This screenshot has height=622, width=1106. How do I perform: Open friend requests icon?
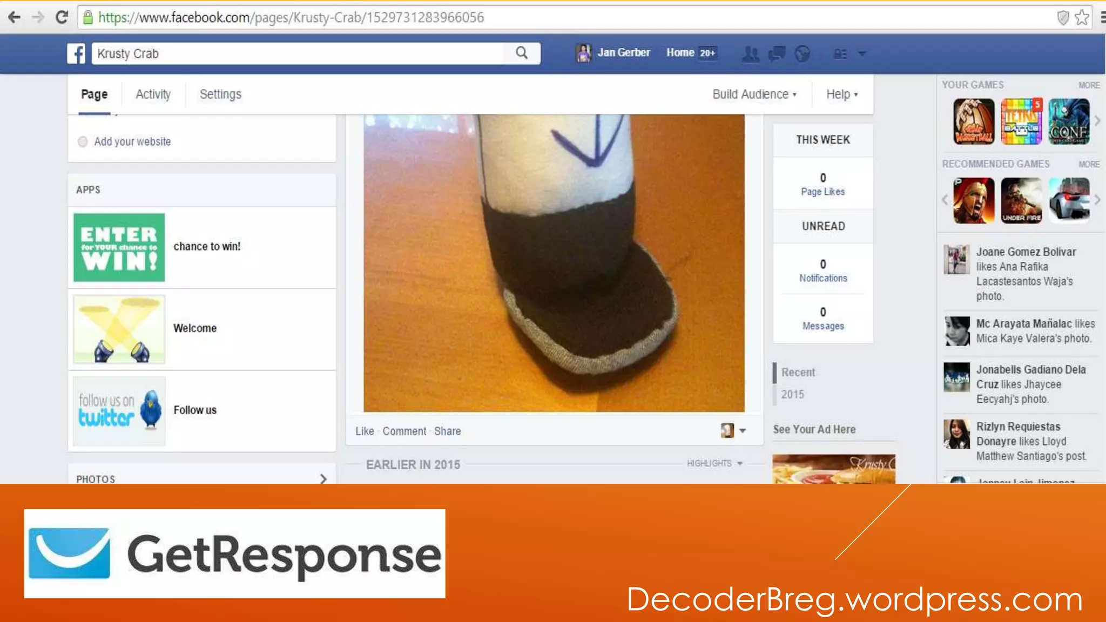(x=751, y=53)
